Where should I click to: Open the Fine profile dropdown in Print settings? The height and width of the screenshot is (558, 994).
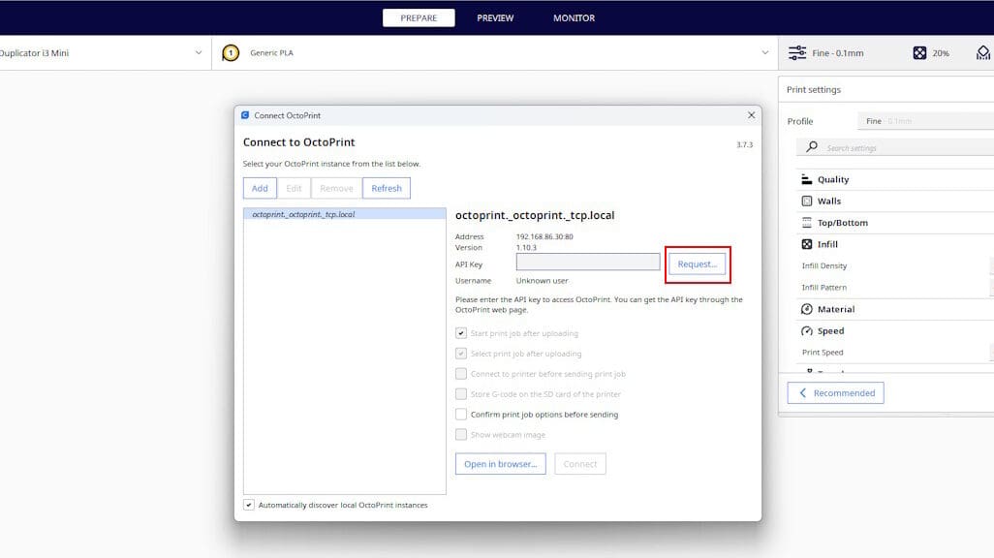(x=925, y=121)
